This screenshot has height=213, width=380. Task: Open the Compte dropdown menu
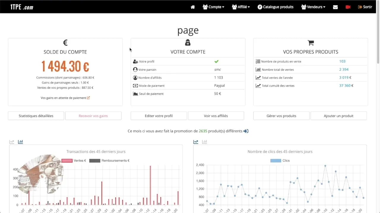coord(213,7)
